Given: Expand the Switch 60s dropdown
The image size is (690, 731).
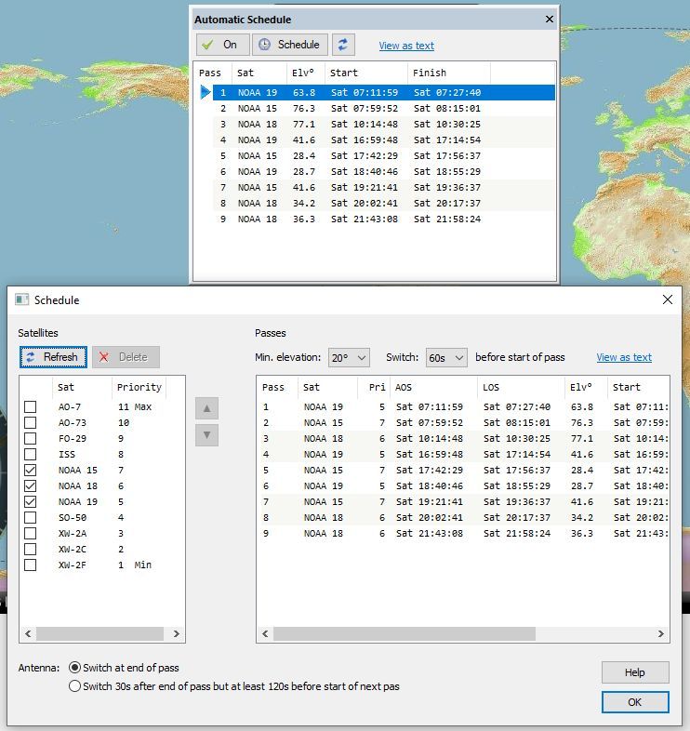Looking at the screenshot, I should tap(446, 357).
